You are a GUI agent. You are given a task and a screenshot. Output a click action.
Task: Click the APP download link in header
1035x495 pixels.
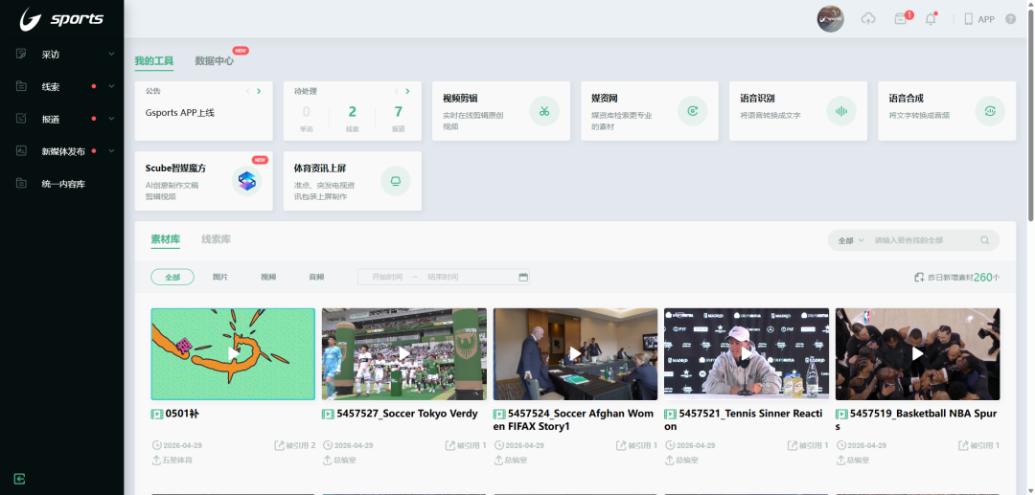tap(979, 19)
